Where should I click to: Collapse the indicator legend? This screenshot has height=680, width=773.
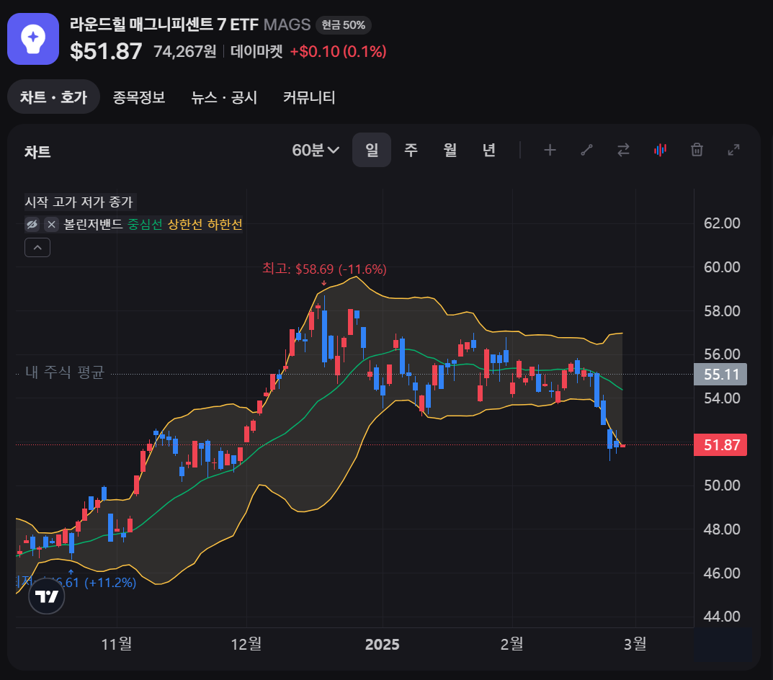pyautogui.click(x=37, y=248)
